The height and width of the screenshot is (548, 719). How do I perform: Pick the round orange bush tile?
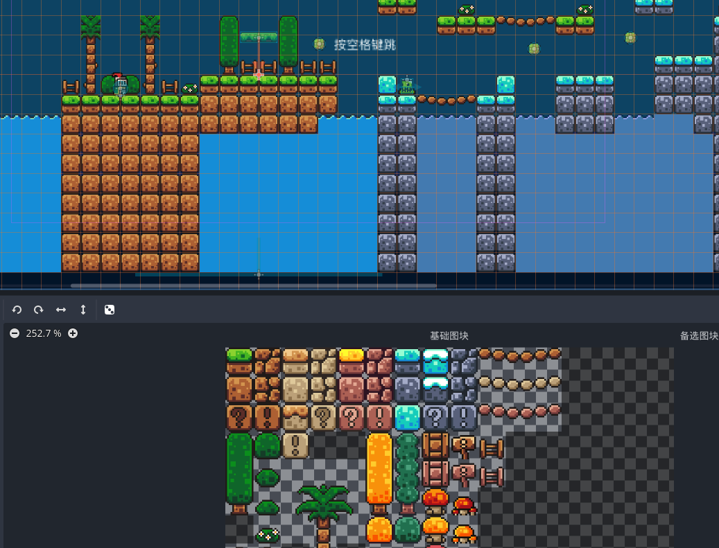(379, 530)
